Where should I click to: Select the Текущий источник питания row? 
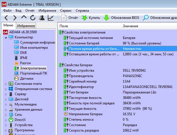tap(117, 38)
